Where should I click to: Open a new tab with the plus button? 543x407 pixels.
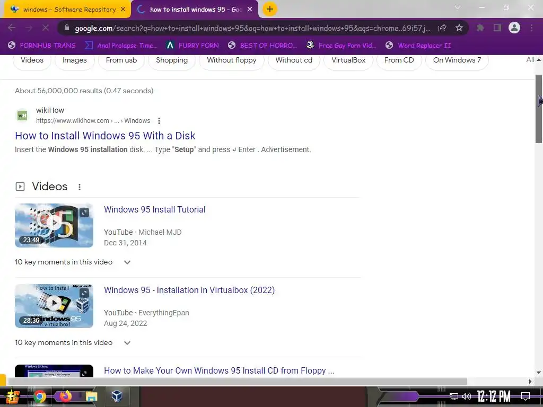click(x=270, y=9)
